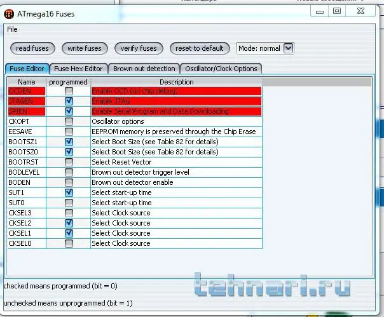Viewport: 384px width, 317px height.
Task: Check the BODLEVEL fuse checkbox
Action: (x=69, y=172)
